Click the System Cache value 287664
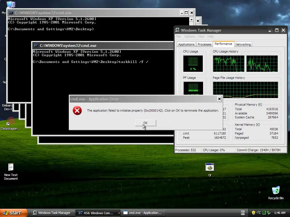The width and height of the screenshot is (290, 217). pyautogui.click(x=273, y=117)
